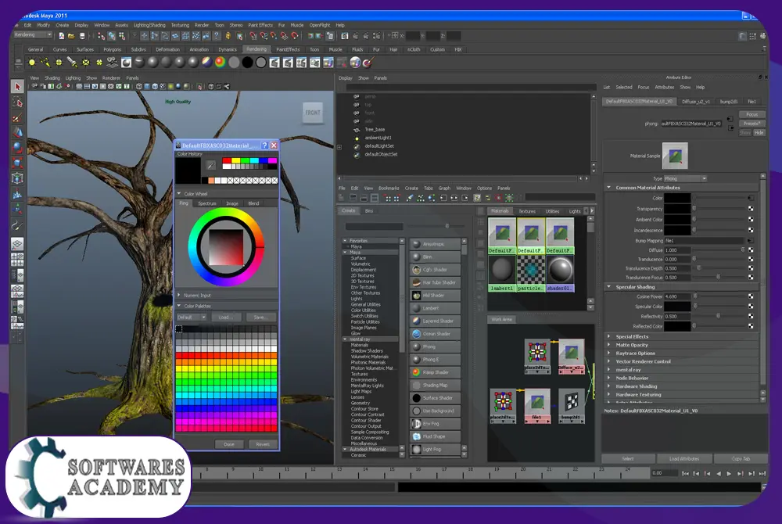
Task: Click the Copy Tab button
Action: [x=741, y=458]
